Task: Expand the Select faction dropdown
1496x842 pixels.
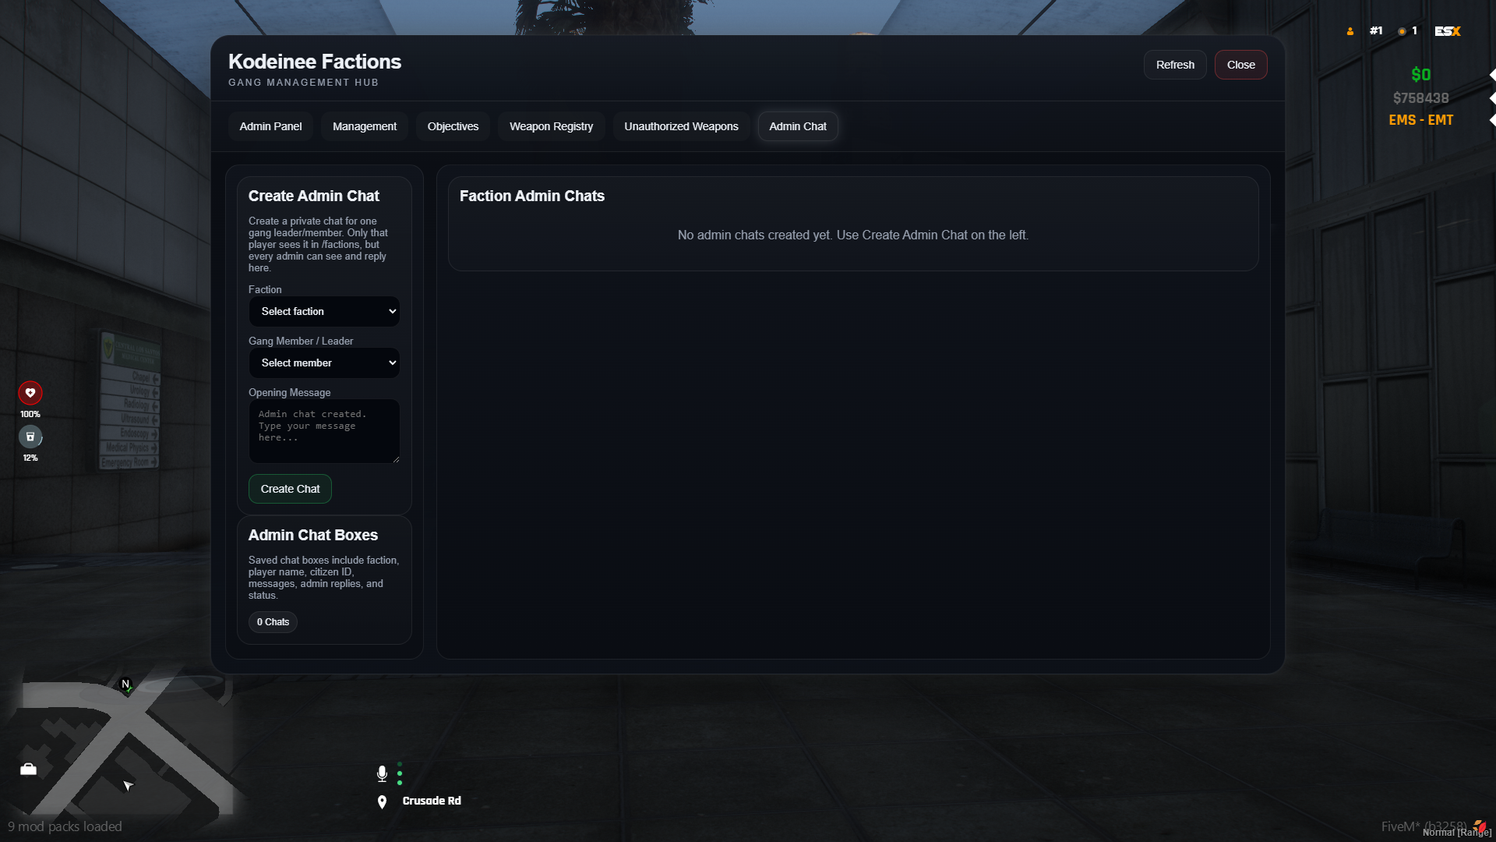Action: (324, 311)
